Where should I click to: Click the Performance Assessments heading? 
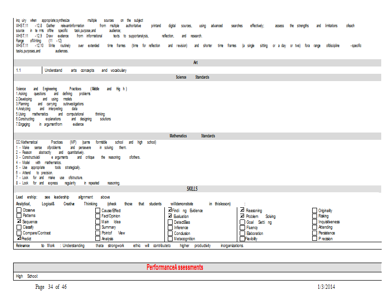175,267
